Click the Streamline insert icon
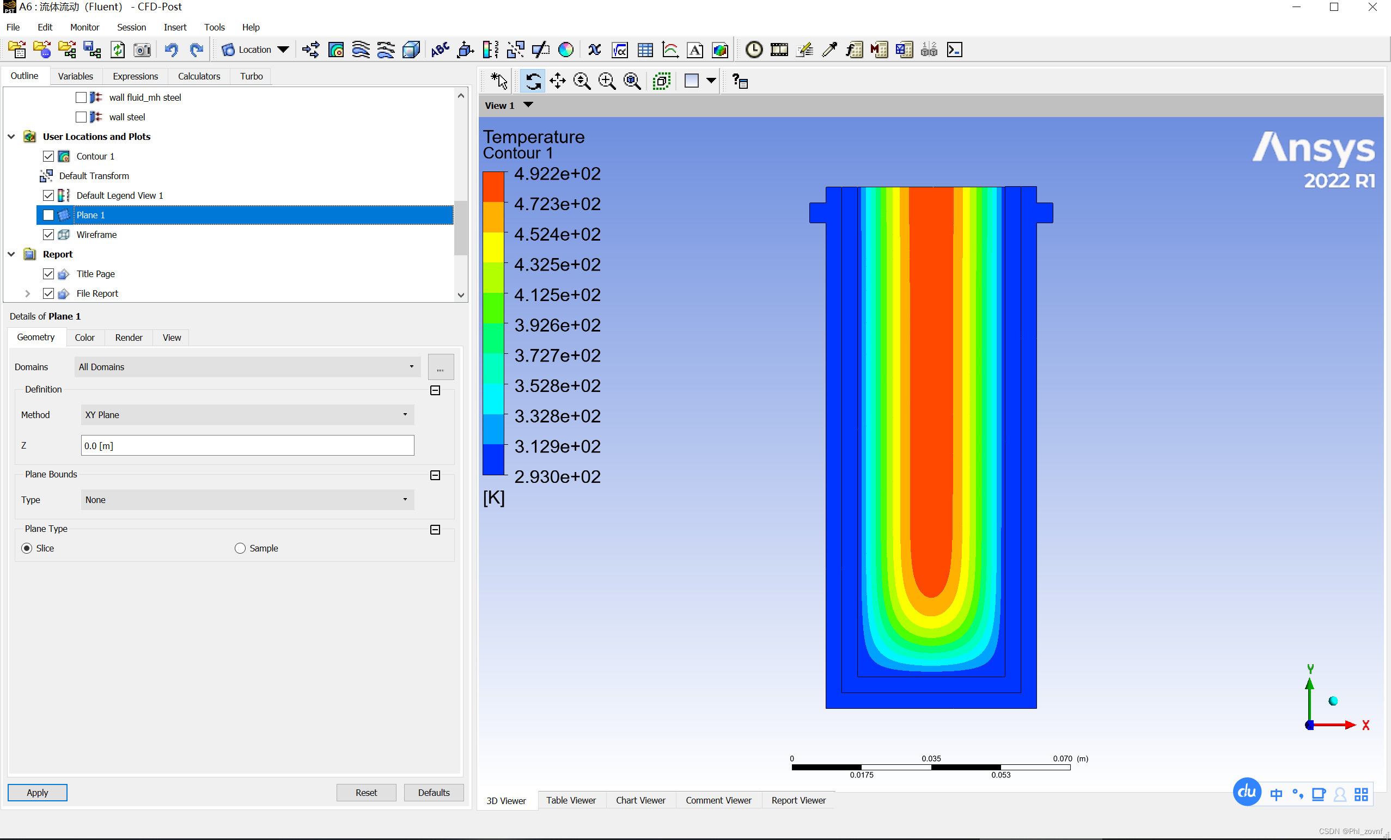Viewport: 1391px width, 840px height. click(361, 50)
